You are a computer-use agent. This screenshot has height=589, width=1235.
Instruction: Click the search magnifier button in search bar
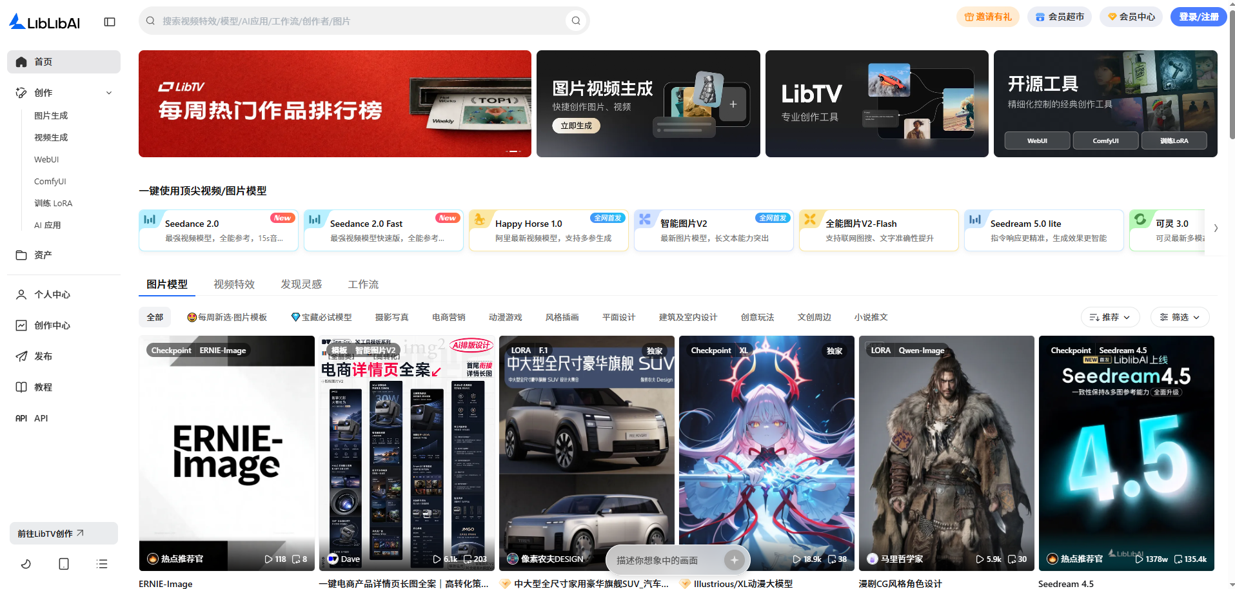[x=576, y=21]
